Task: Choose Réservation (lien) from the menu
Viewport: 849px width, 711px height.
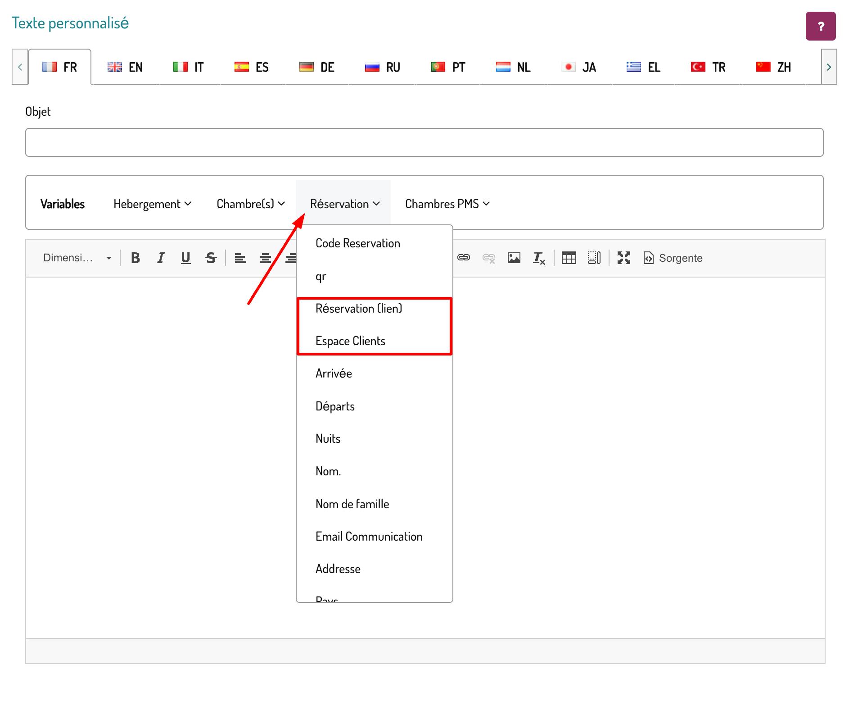Action: pos(359,309)
